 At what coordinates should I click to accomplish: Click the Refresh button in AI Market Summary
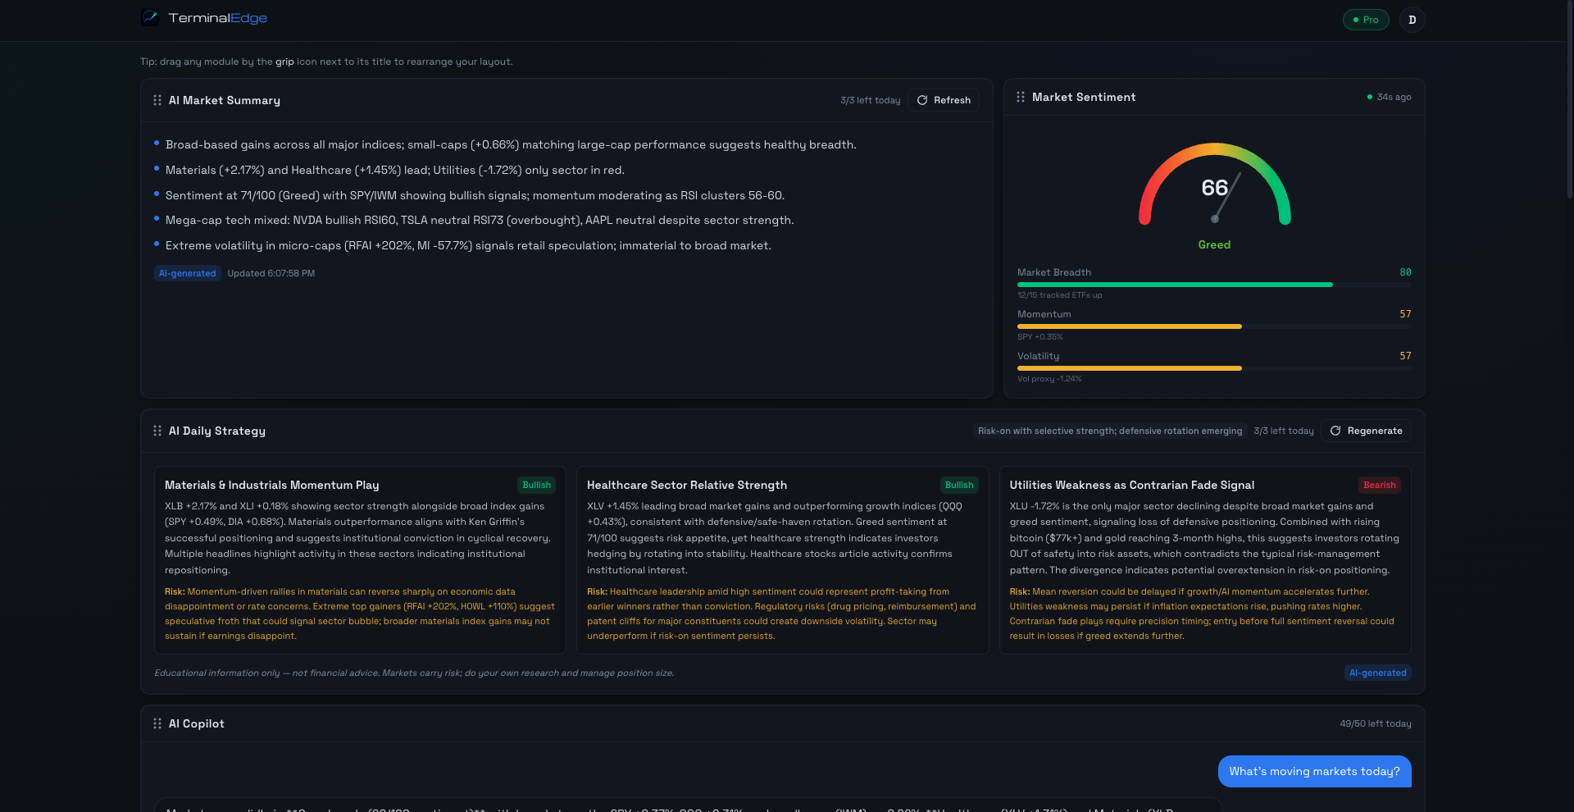944,100
